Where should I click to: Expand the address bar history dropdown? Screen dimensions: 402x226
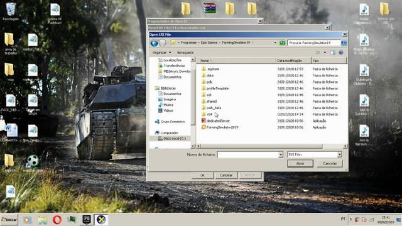pos(275,43)
